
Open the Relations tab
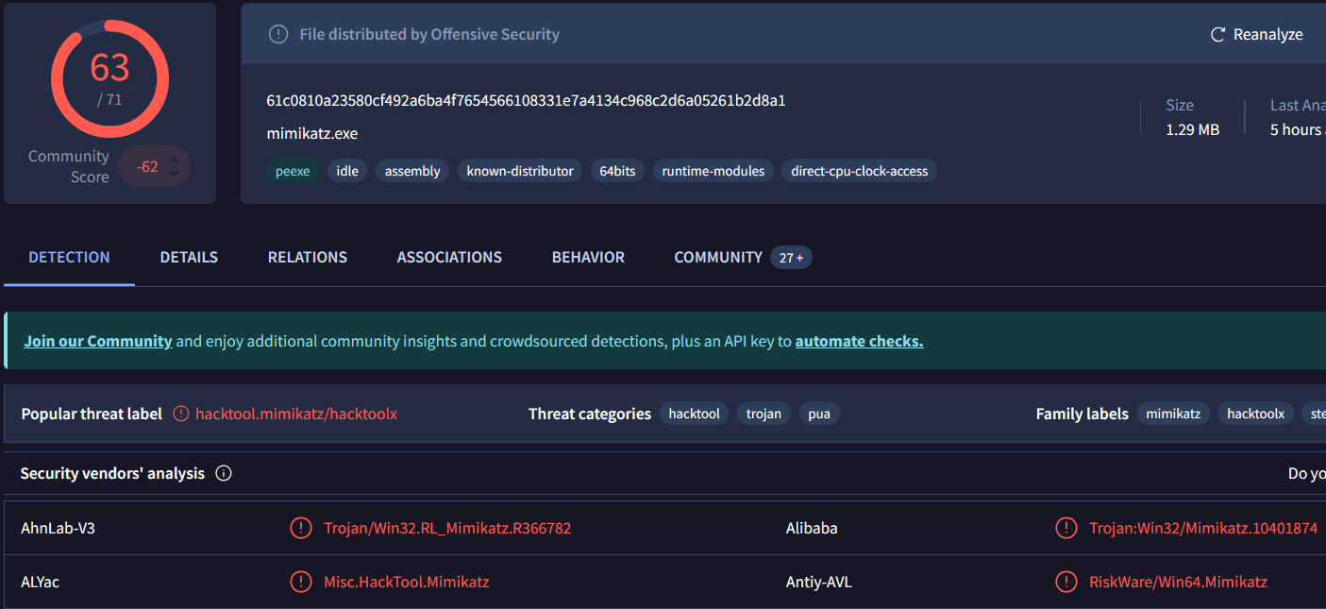pyautogui.click(x=307, y=257)
